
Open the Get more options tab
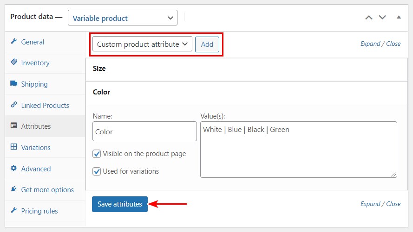pos(45,190)
